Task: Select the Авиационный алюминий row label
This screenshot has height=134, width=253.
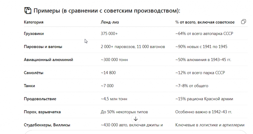Action: coord(48,60)
